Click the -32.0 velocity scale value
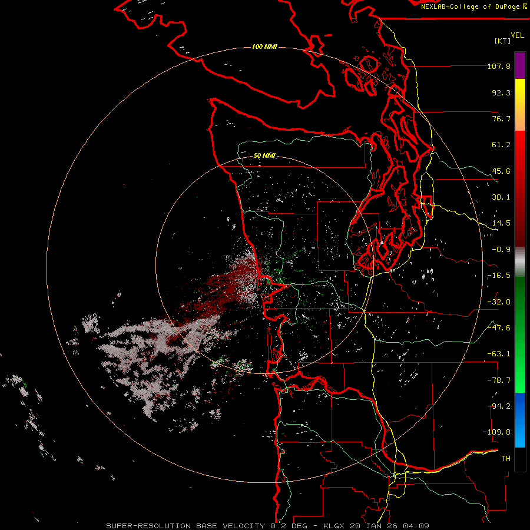The width and height of the screenshot is (530, 530). point(499,302)
